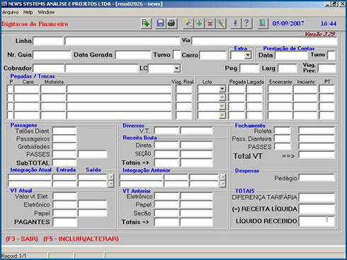Click the '(F5 - INCLUIR/ALTERAR)' text
This screenshot has width=347, height=260.
point(81,239)
